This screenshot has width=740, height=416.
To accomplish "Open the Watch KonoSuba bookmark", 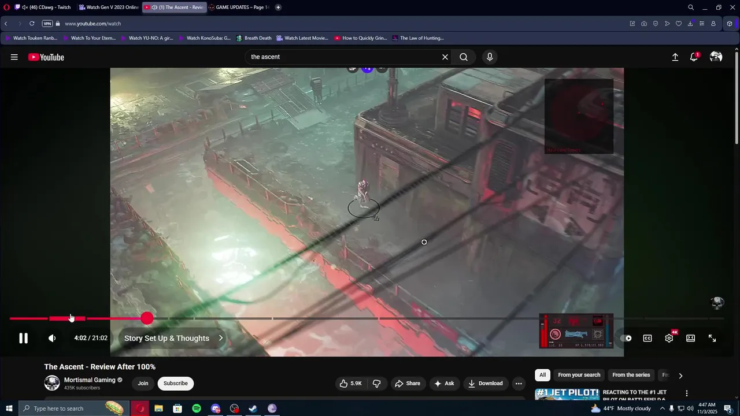I will (x=204, y=38).
